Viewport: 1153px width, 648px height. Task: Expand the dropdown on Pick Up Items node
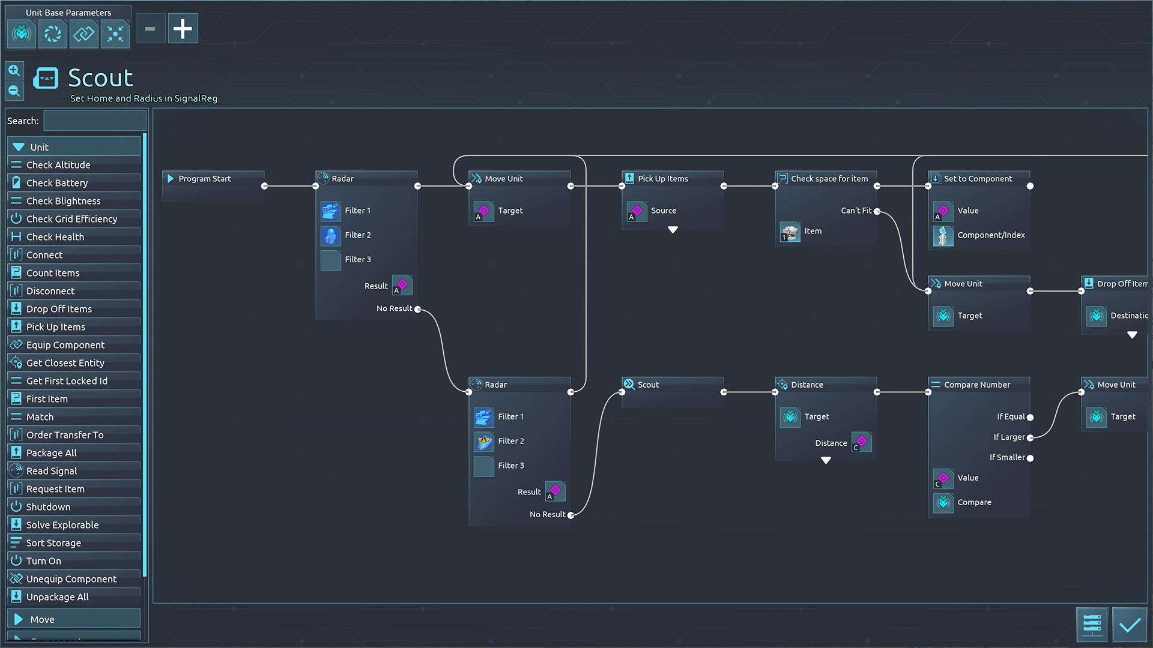[671, 230]
